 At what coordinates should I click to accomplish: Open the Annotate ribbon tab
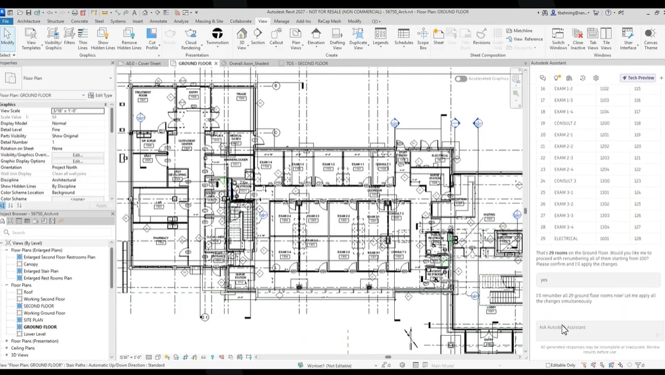click(158, 21)
